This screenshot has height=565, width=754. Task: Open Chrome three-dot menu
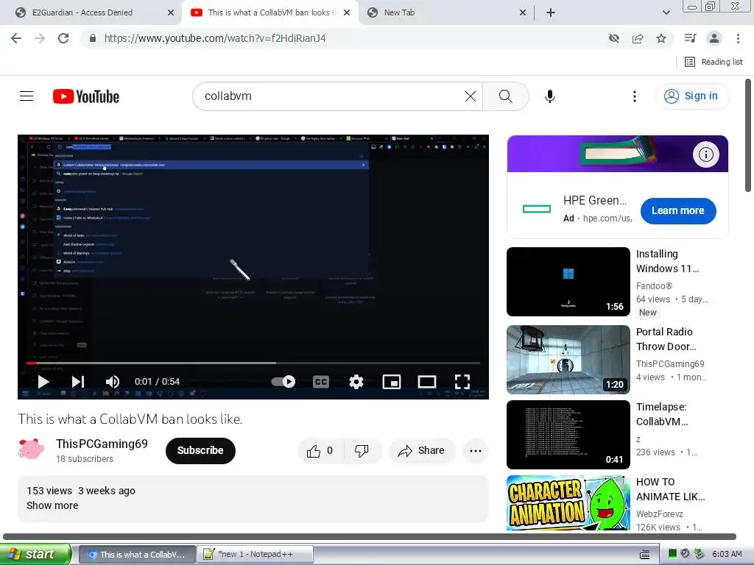click(738, 38)
